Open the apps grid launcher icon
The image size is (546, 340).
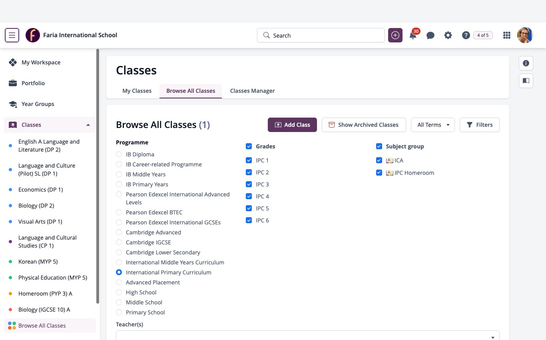[507, 35]
